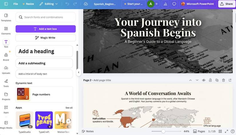Open the comments speech bubble icon
Viewport: 236px width, 135px height.
174,4
